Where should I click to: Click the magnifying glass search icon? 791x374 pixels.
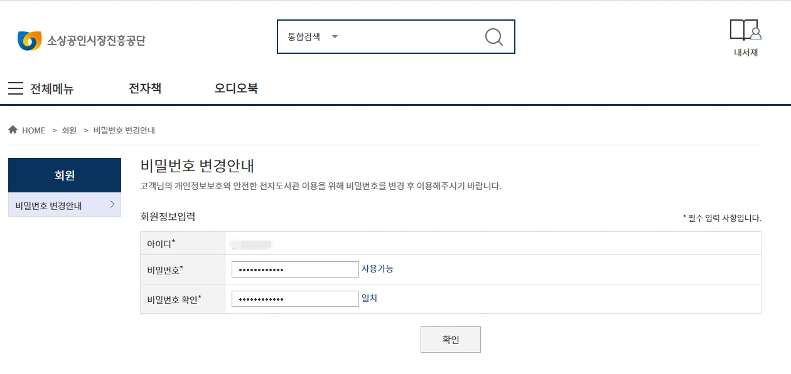tap(493, 36)
